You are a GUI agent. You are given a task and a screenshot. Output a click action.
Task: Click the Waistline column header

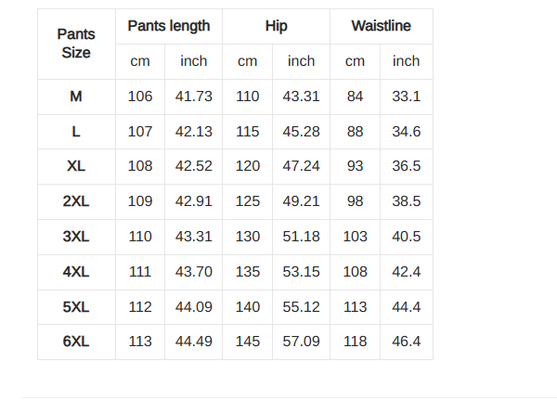click(x=382, y=26)
